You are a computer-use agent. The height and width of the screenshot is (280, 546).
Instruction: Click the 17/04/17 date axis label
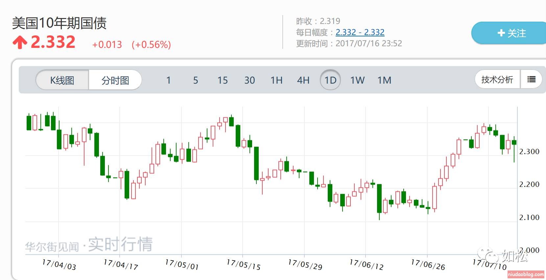pyautogui.click(x=121, y=264)
